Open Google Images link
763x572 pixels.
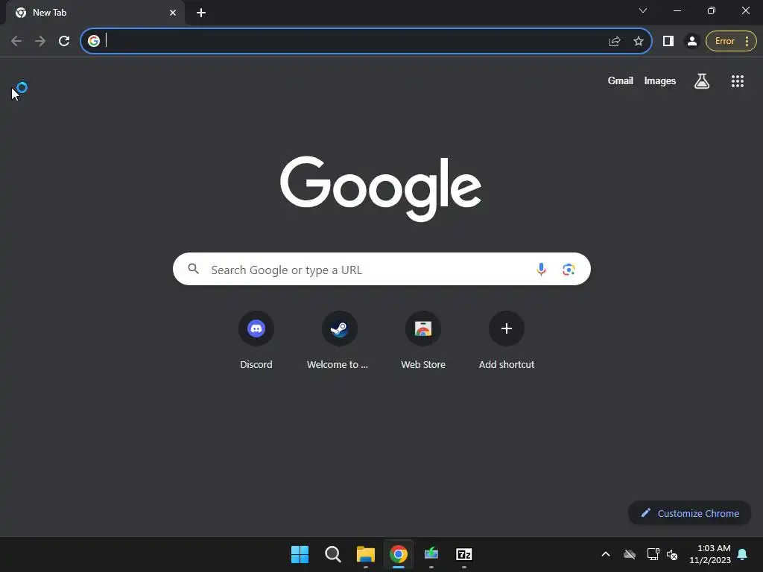coord(660,80)
